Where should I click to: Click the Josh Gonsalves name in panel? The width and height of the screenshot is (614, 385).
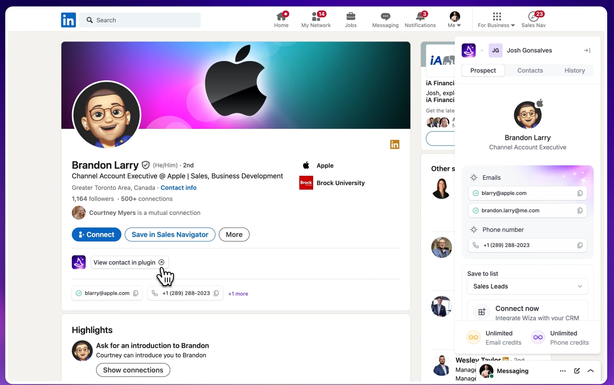pos(529,51)
